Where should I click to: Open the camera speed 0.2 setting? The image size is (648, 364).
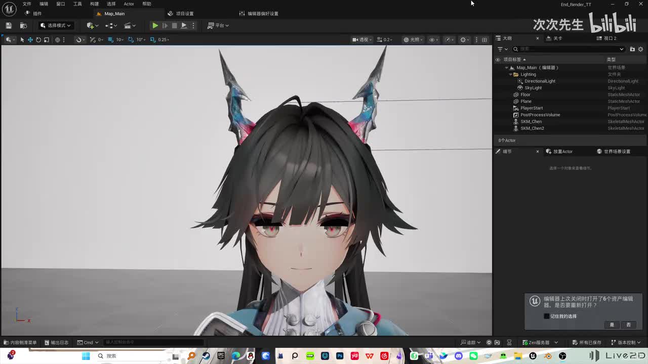[x=385, y=39]
